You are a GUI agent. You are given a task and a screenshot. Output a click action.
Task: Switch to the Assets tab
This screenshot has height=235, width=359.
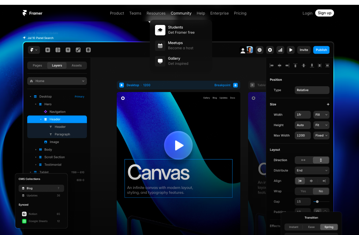click(x=77, y=65)
